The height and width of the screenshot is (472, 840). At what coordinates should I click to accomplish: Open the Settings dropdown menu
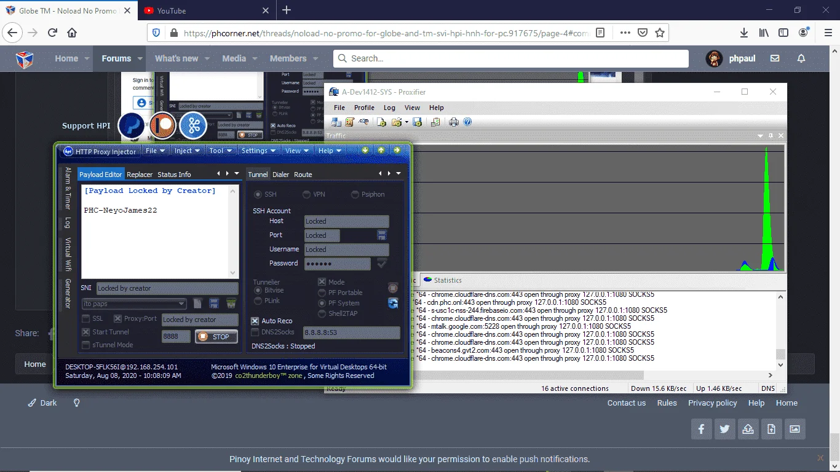tap(258, 151)
